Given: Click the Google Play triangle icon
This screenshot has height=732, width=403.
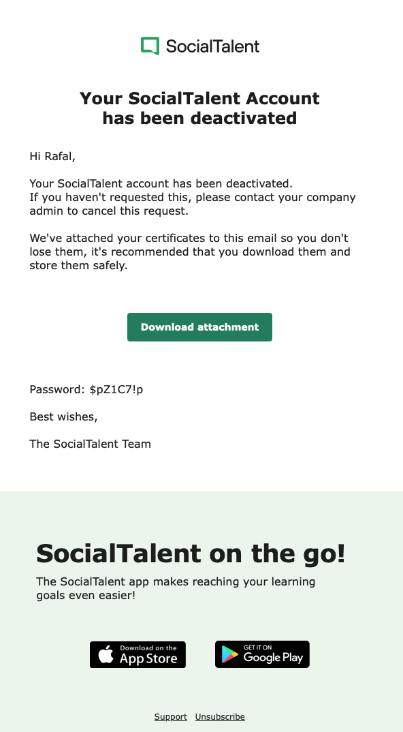Looking at the screenshot, I should click(229, 654).
